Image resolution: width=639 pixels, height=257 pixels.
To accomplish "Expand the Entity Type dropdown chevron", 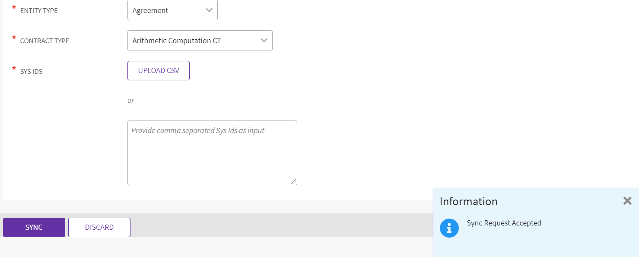I will point(209,10).
